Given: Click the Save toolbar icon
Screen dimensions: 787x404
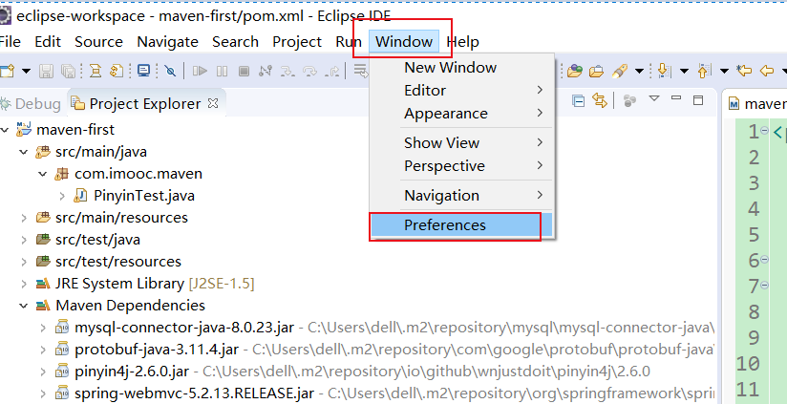Looking at the screenshot, I should tap(46, 71).
